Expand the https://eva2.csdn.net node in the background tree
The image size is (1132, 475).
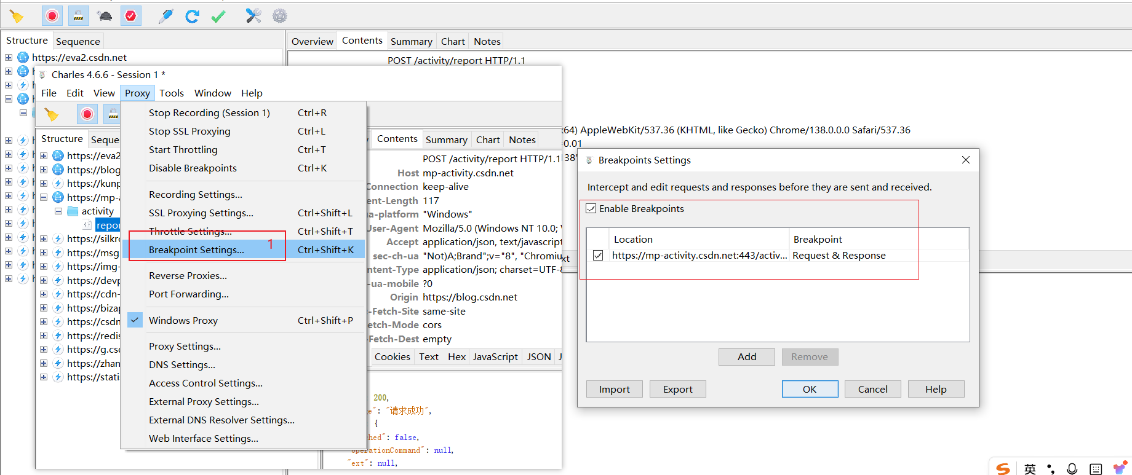[x=9, y=57]
